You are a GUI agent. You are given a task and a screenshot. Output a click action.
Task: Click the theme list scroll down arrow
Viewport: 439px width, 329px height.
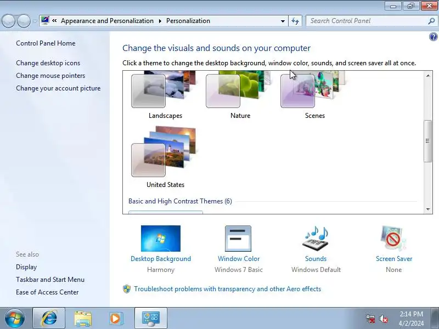click(x=428, y=209)
